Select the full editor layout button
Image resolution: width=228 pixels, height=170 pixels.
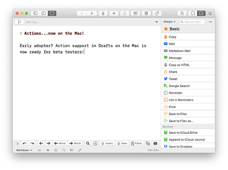tap(52, 13)
